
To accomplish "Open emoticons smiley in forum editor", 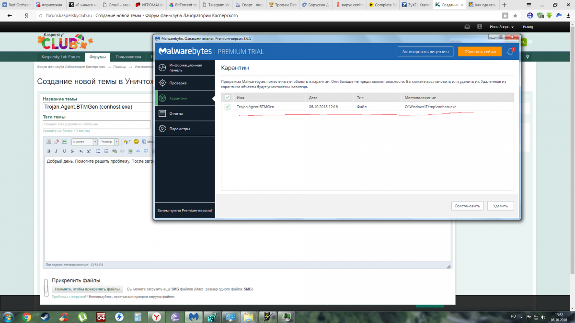I will tap(136, 142).
